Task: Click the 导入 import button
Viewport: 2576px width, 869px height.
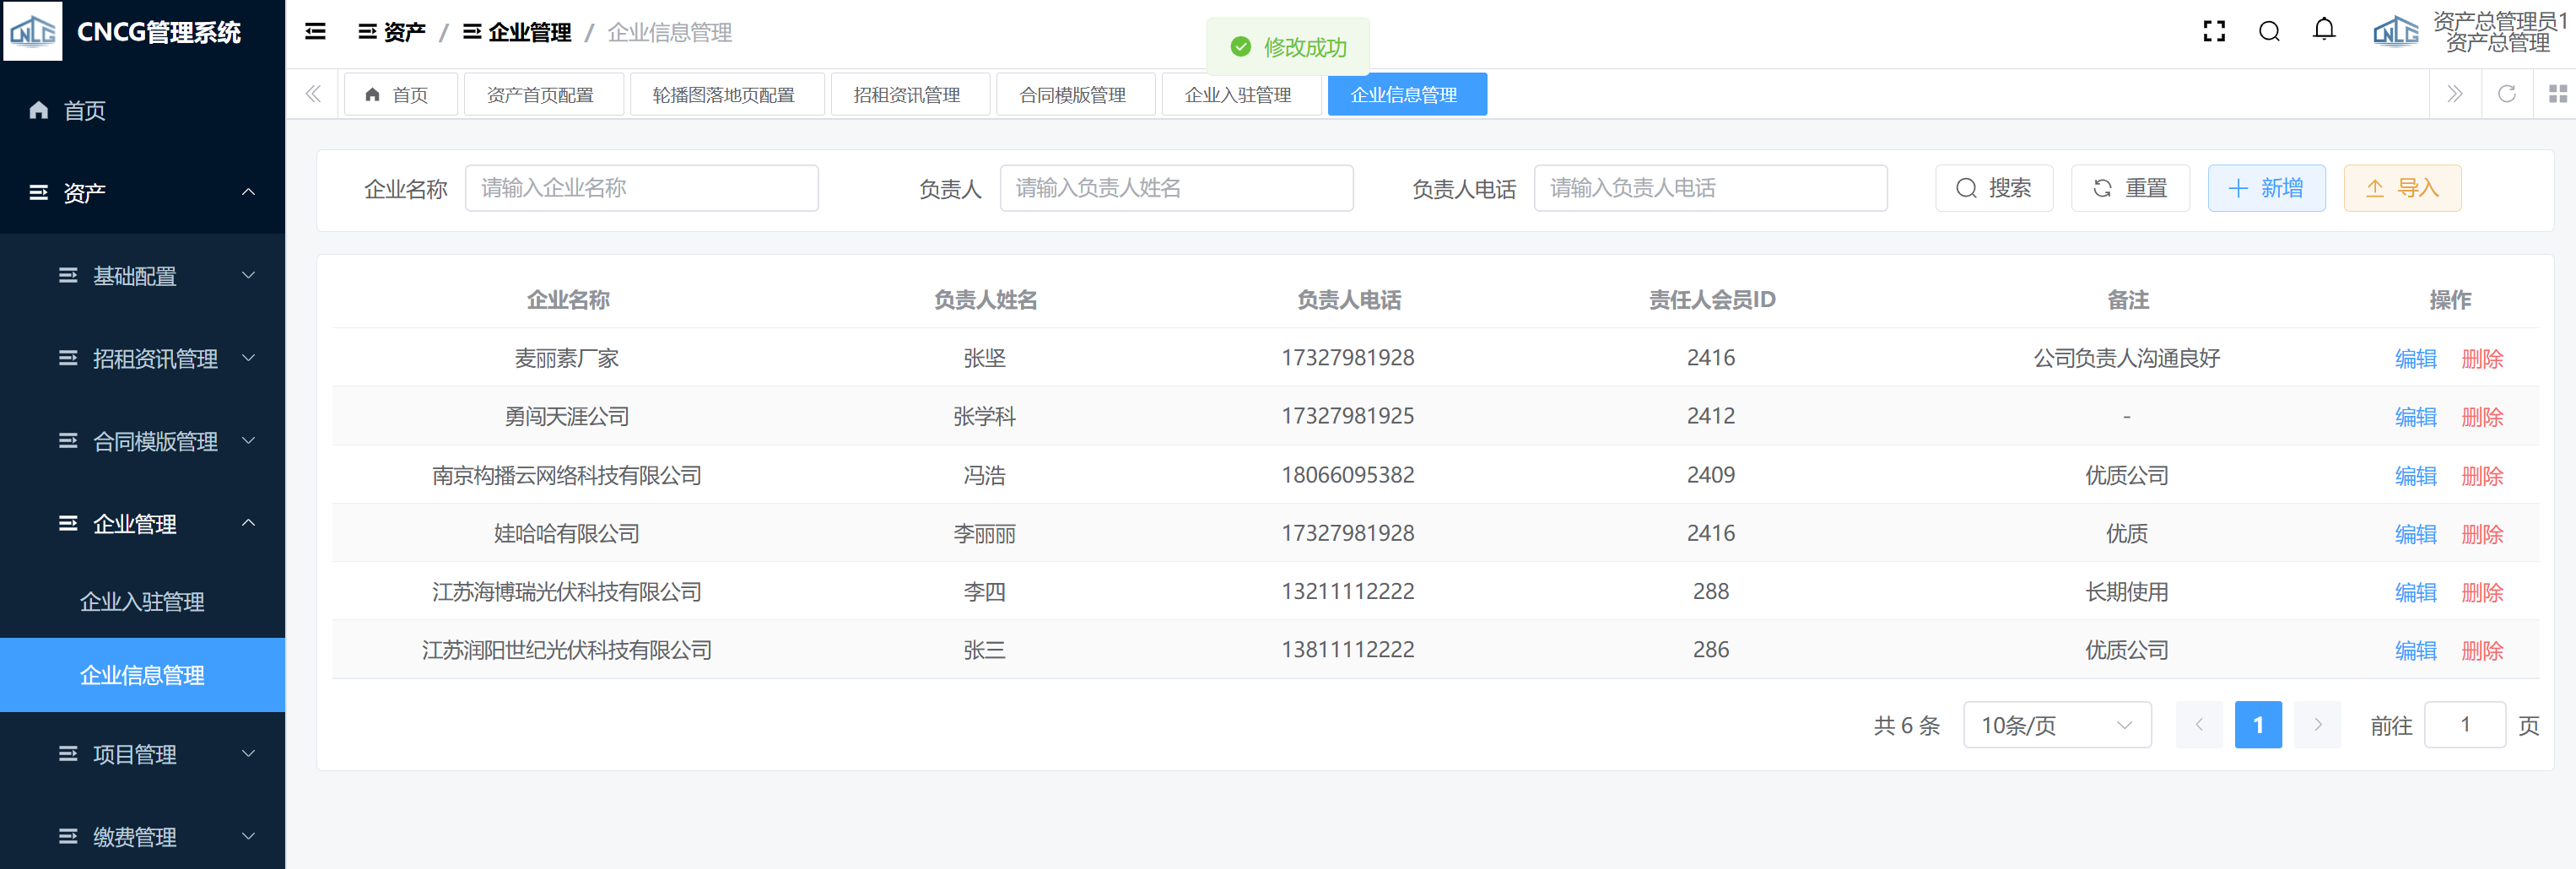Action: [2401, 188]
